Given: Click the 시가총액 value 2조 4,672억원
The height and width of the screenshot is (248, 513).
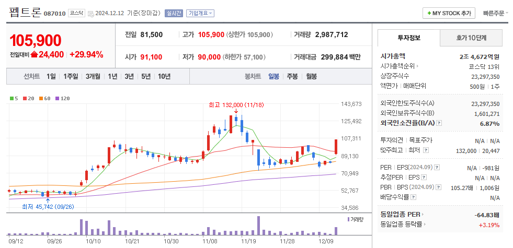Looking at the screenshot, I should pyautogui.click(x=480, y=56).
